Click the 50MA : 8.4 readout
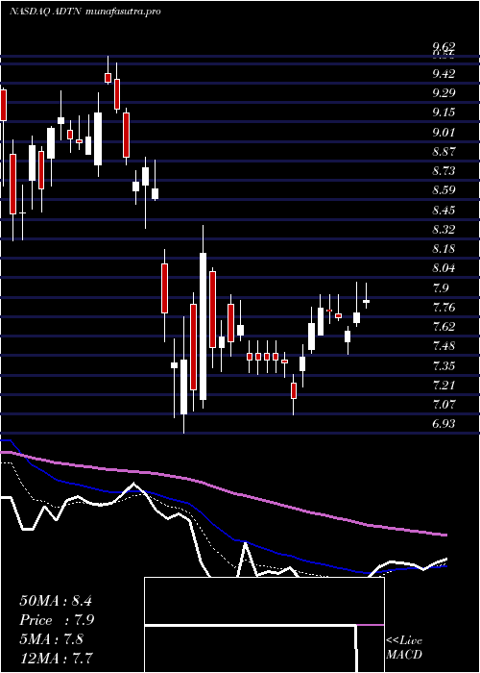 pos(56,601)
